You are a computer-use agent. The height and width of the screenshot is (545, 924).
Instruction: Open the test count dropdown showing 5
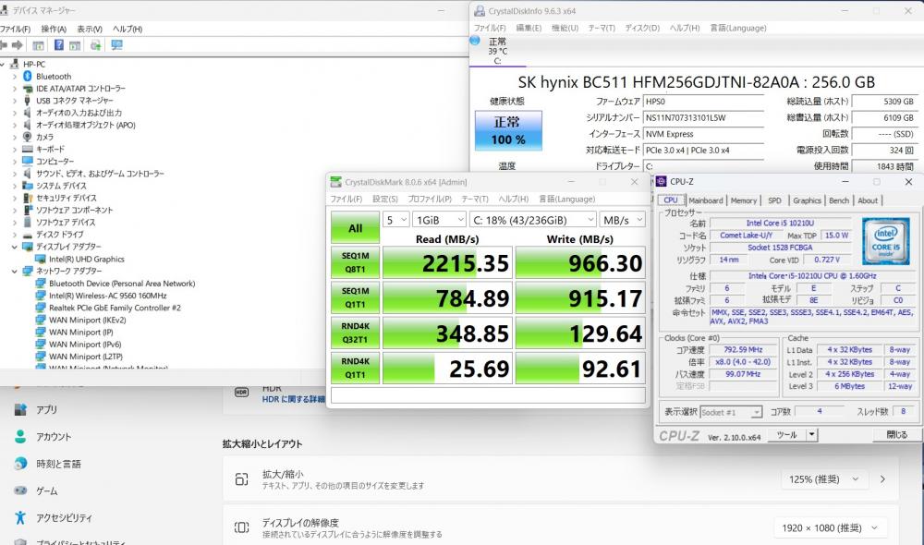click(395, 220)
